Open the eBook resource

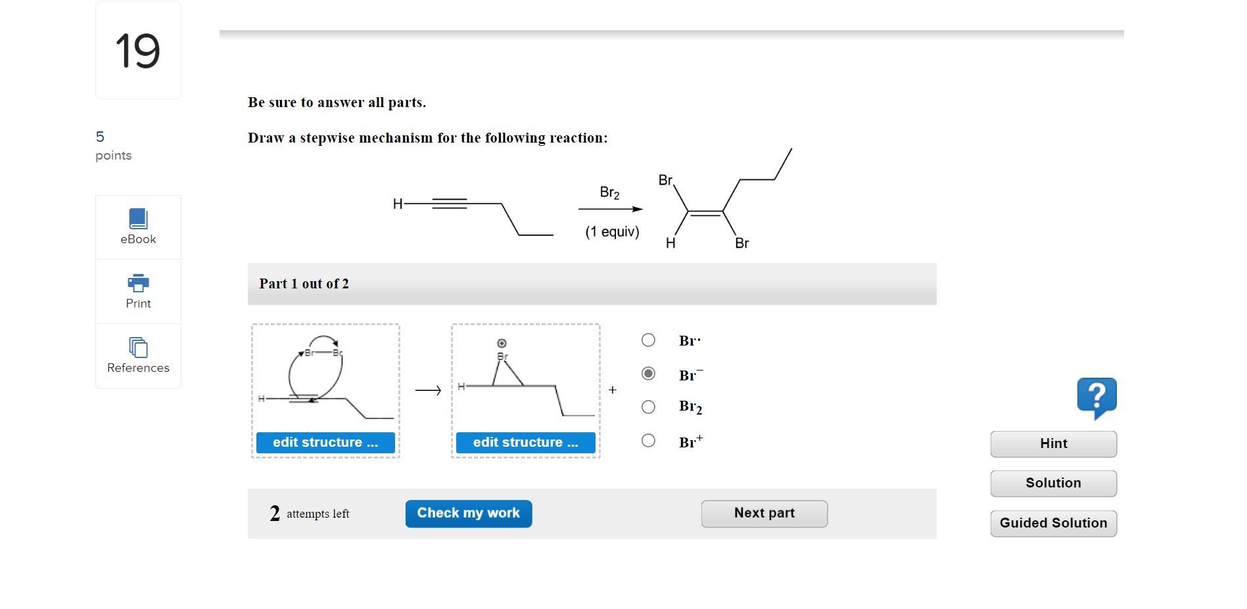[x=137, y=227]
